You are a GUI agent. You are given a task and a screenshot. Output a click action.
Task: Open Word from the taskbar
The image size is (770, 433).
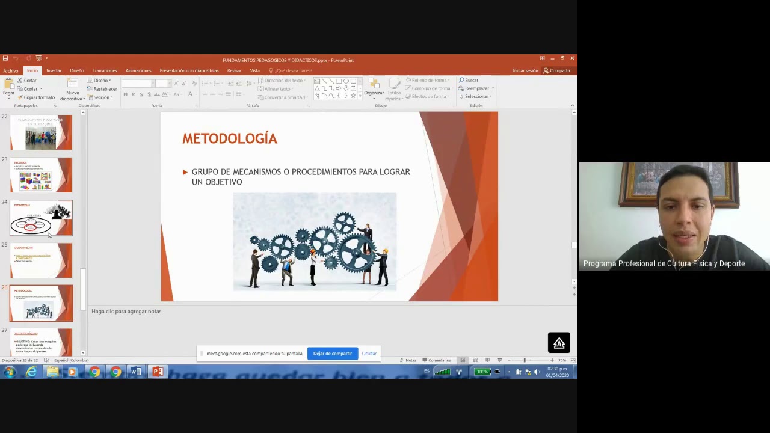click(x=136, y=372)
